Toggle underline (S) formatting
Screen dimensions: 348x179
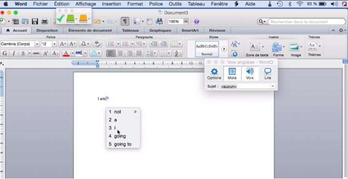pyautogui.click(x=23, y=53)
